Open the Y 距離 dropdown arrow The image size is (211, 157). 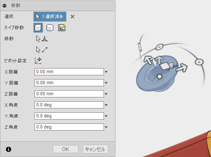(x=106, y=83)
